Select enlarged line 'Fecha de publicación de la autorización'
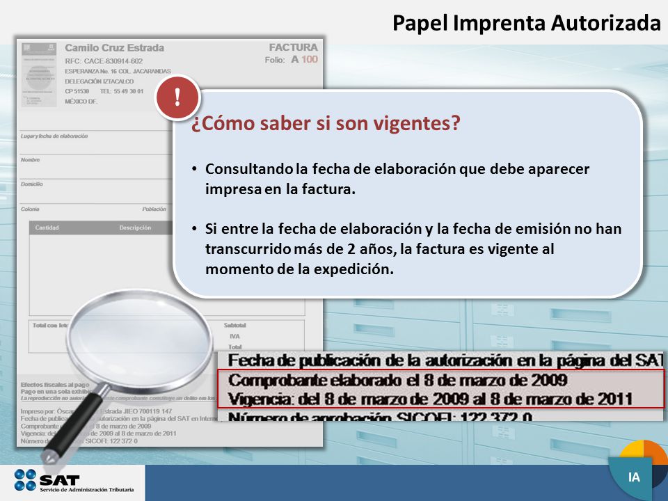This screenshot has width=668, height=501. 445,361
